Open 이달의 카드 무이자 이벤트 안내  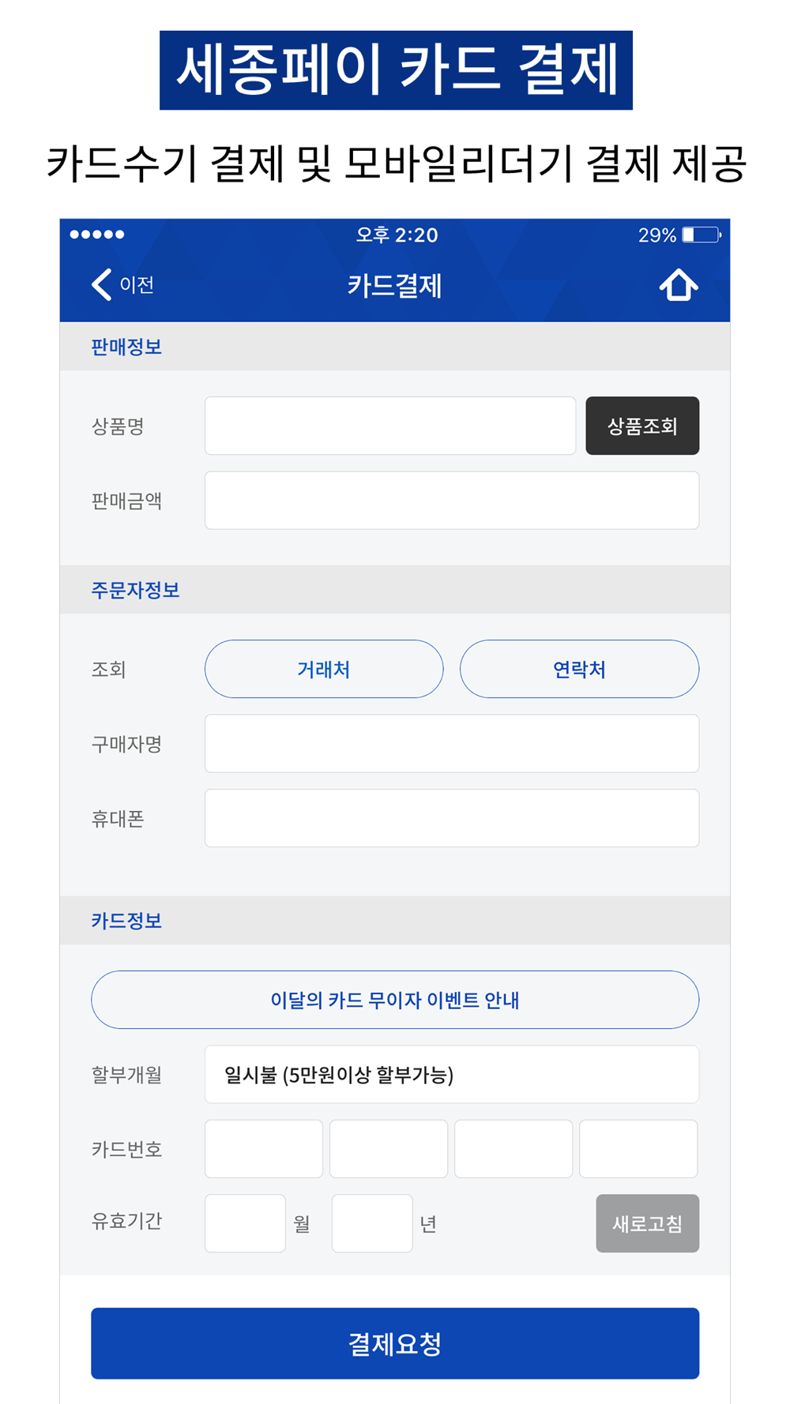pyautogui.click(x=395, y=1000)
